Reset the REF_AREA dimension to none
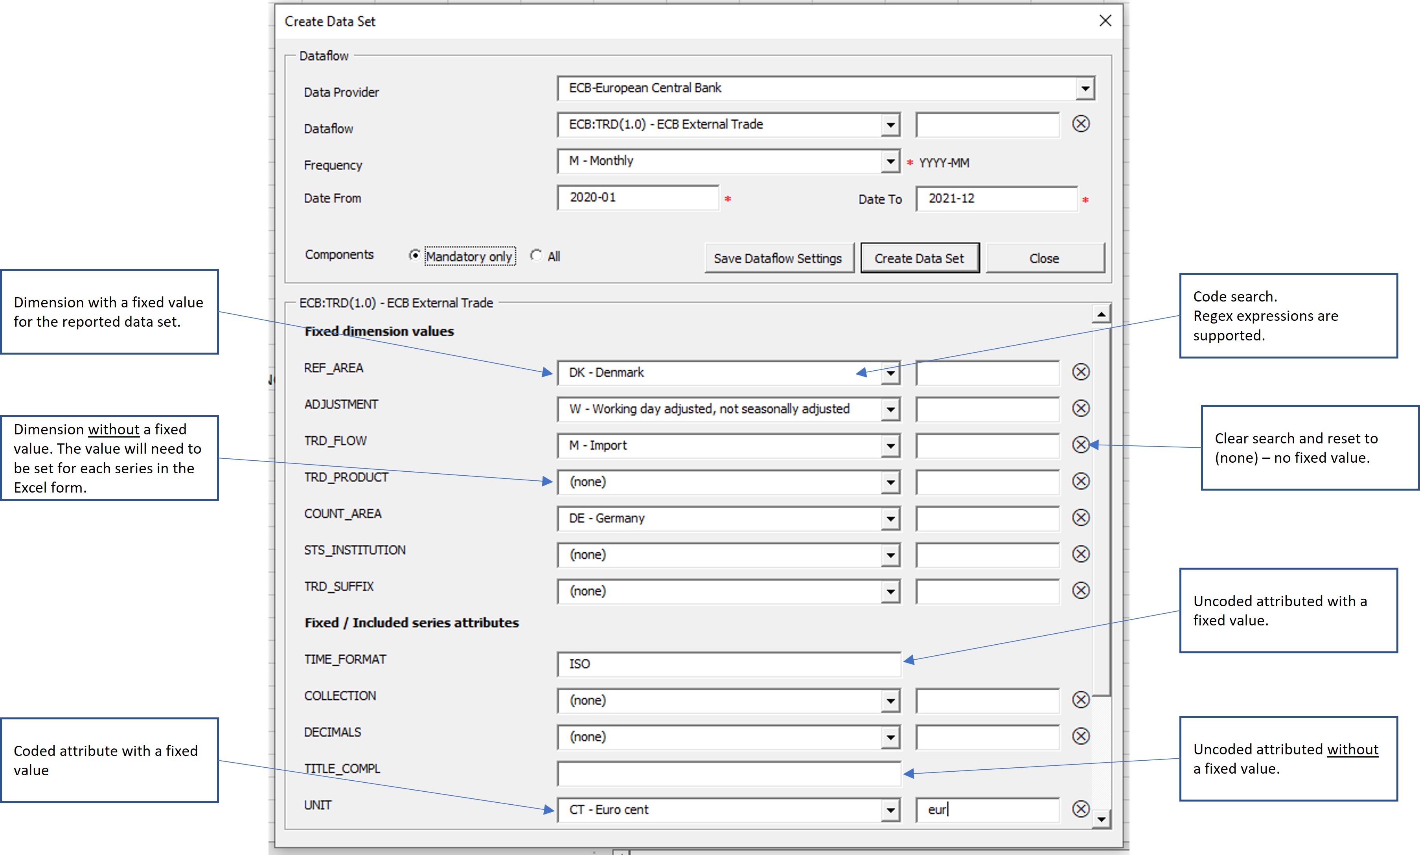Viewport: 1420px width, 855px height. 1081,371
